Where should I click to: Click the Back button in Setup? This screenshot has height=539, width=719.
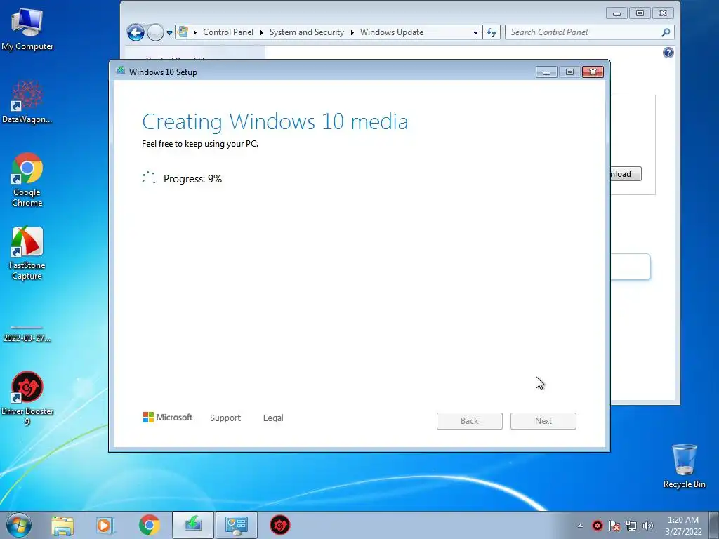point(469,421)
